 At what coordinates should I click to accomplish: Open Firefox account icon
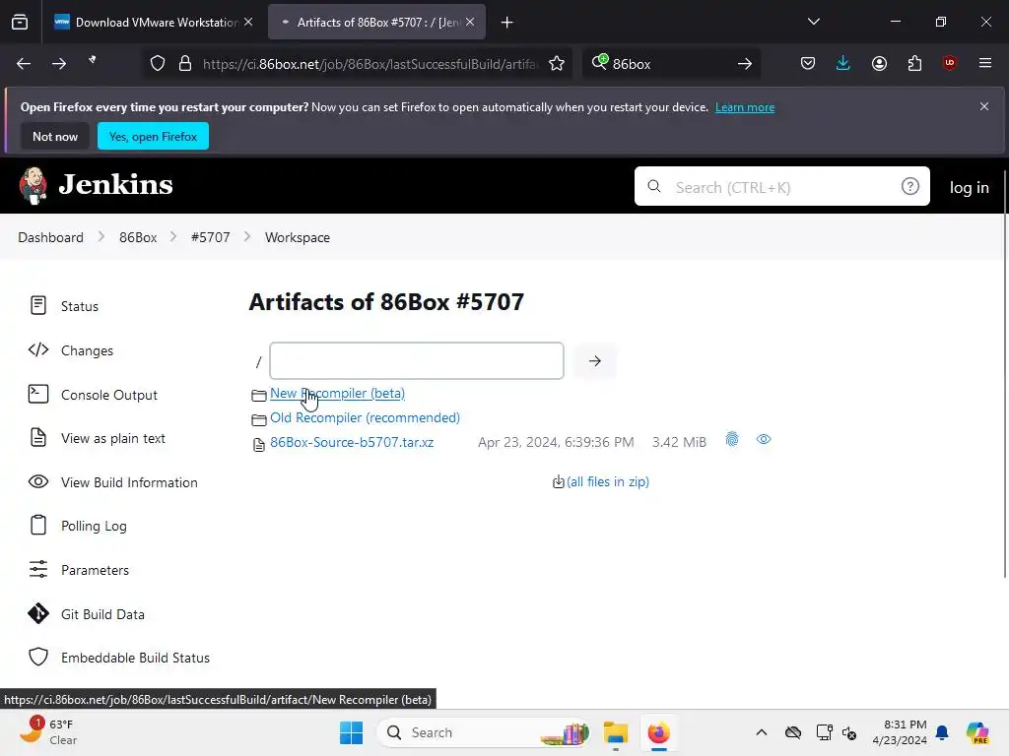pyautogui.click(x=880, y=63)
